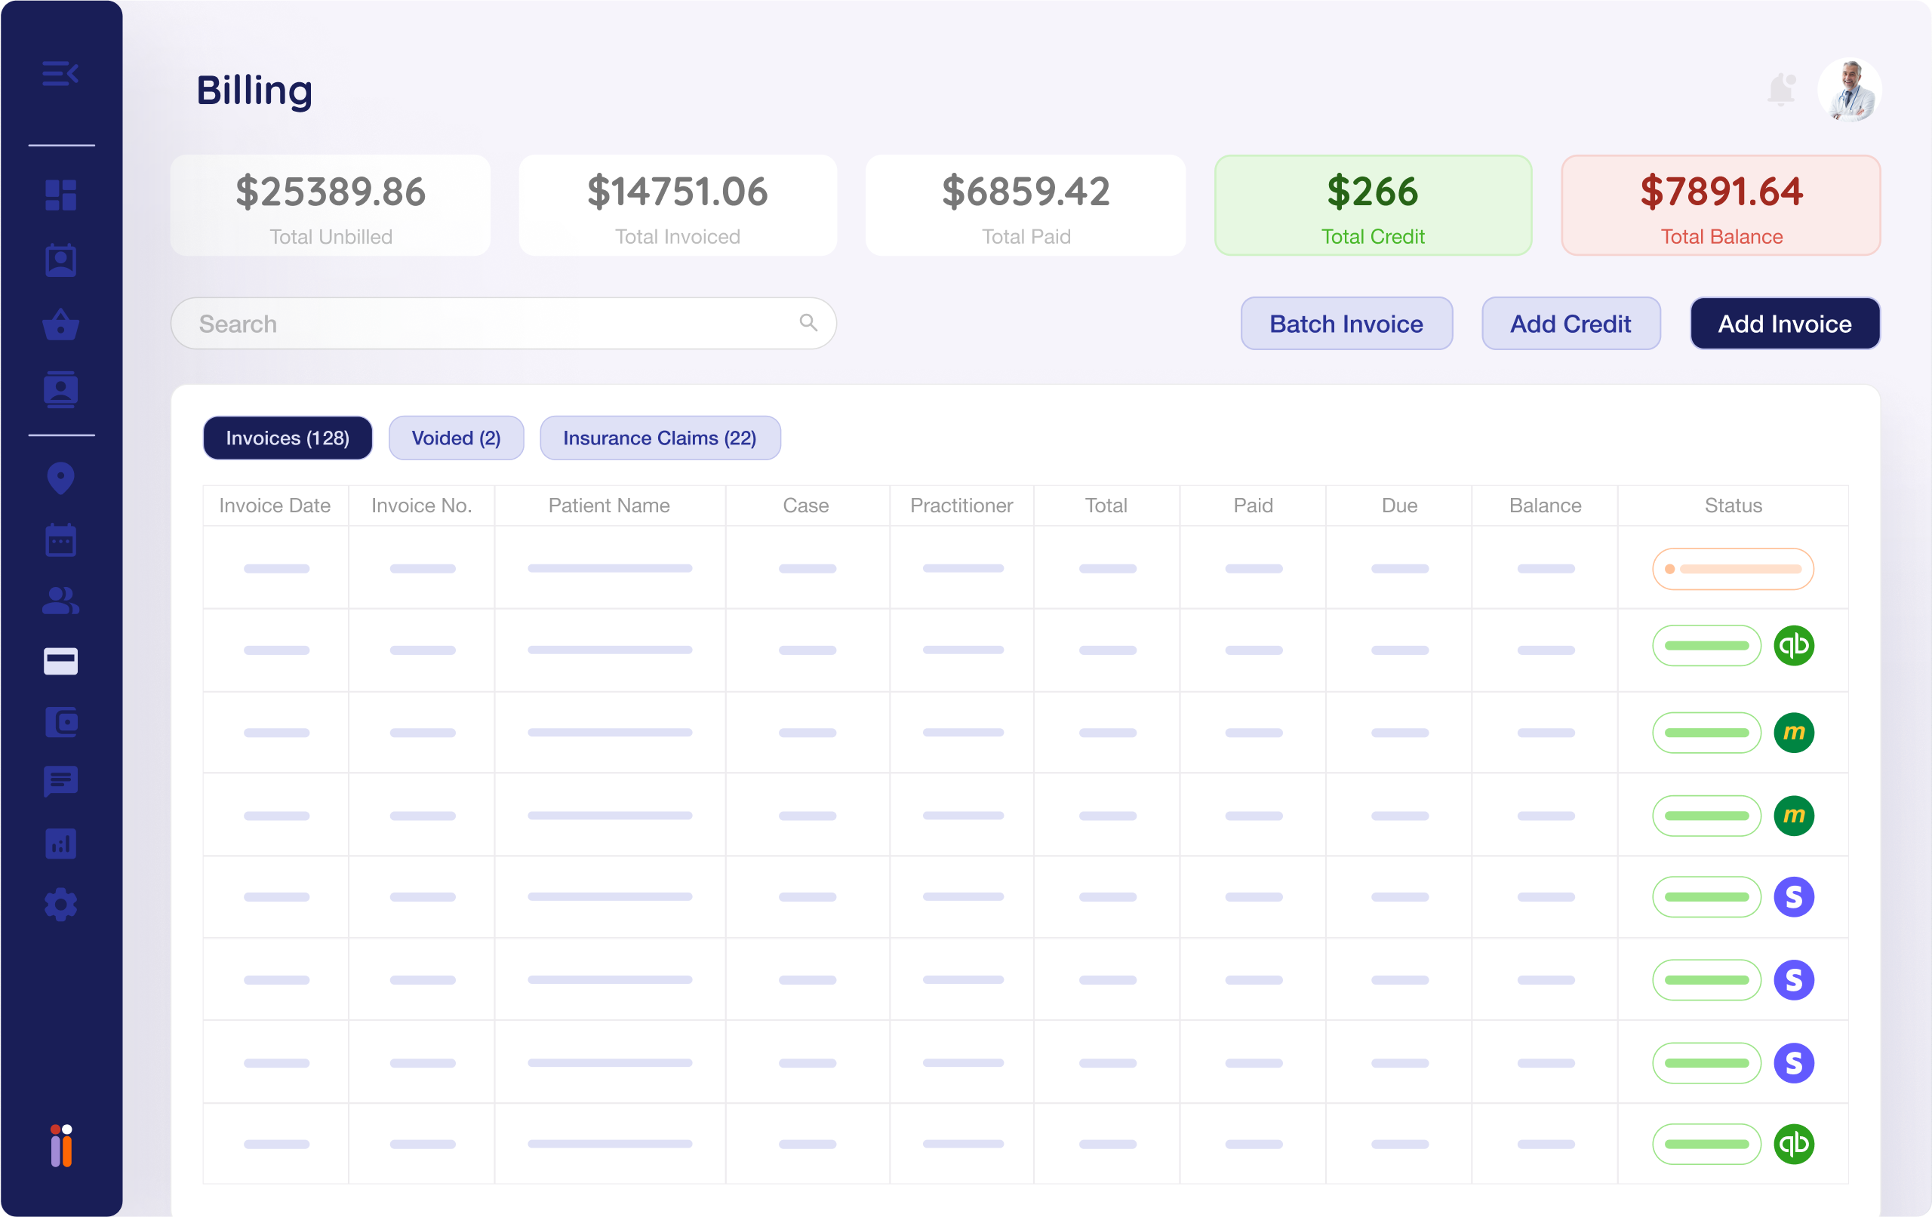Click the Add Invoice button
Viewport: 1932px width, 1217px height.
pyautogui.click(x=1783, y=324)
